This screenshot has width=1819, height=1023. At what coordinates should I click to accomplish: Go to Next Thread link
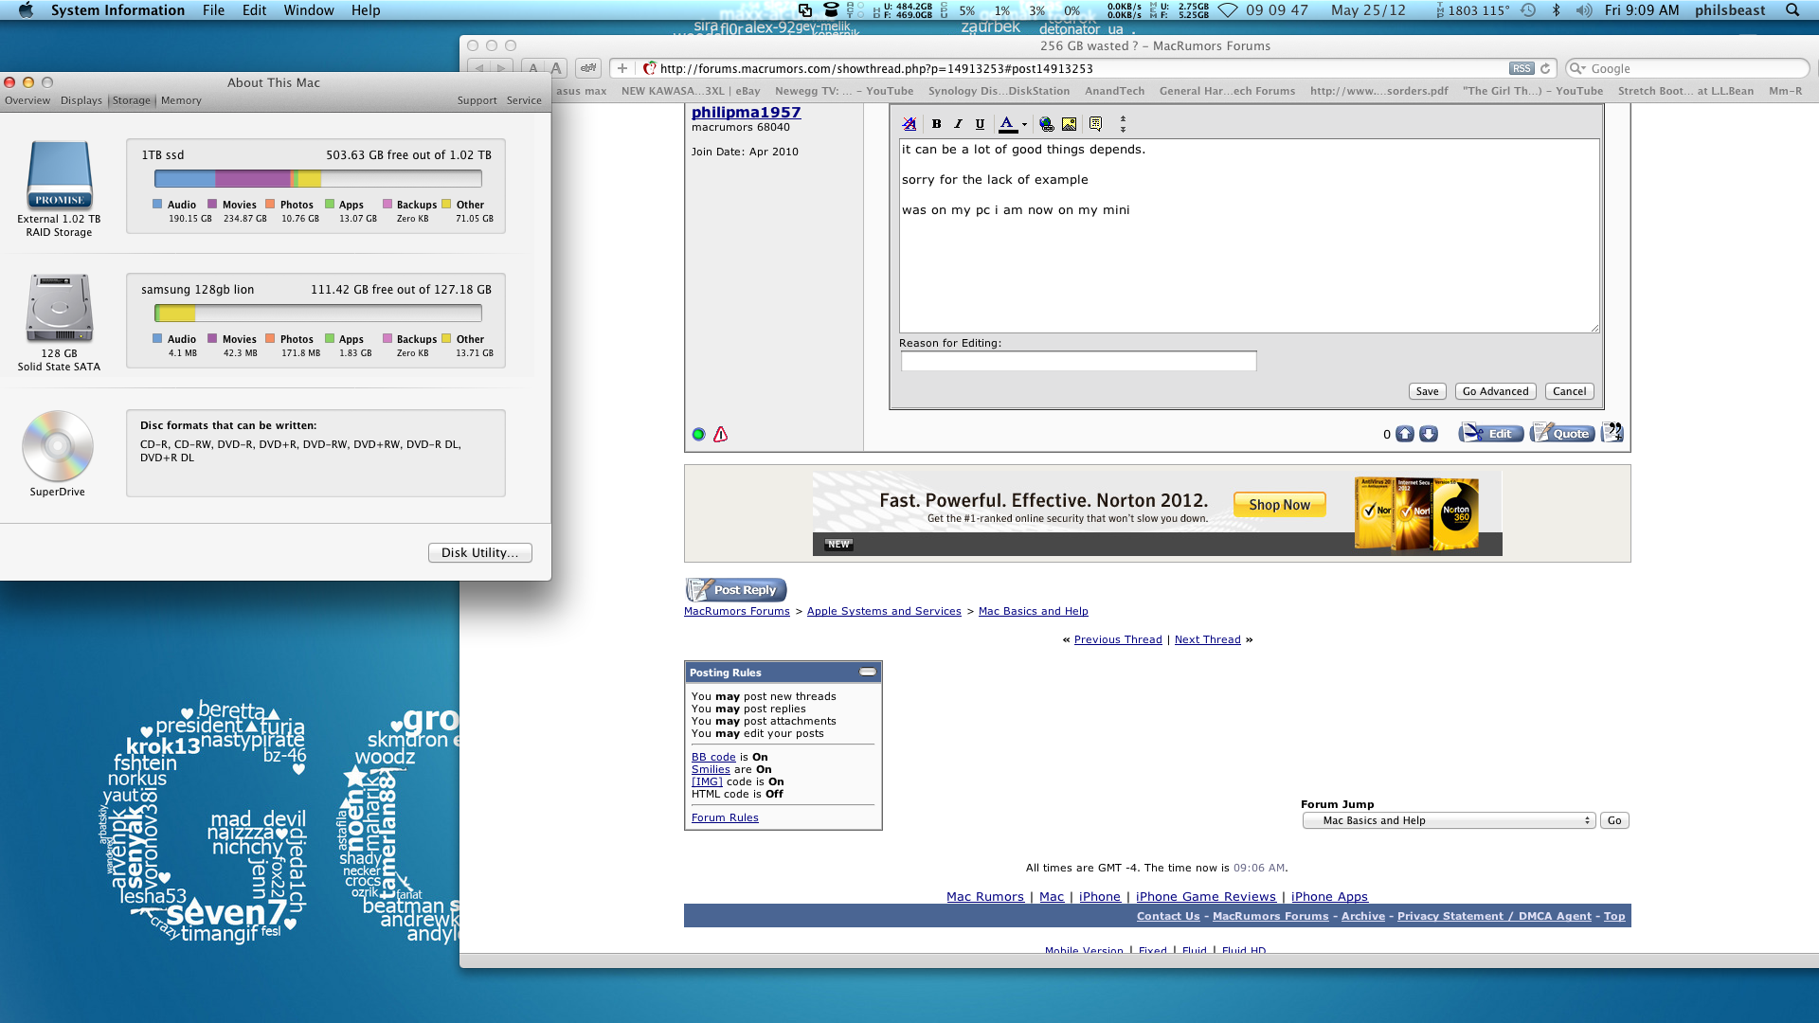(1207, 639)
